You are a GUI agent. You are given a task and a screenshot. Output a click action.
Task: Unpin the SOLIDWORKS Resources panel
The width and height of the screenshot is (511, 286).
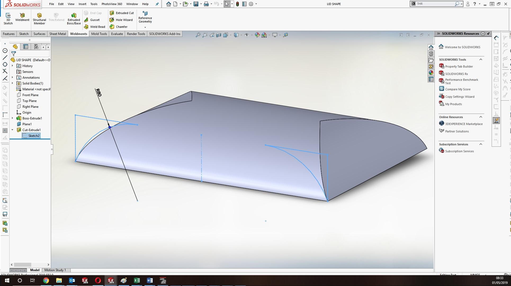coord(488,34)
